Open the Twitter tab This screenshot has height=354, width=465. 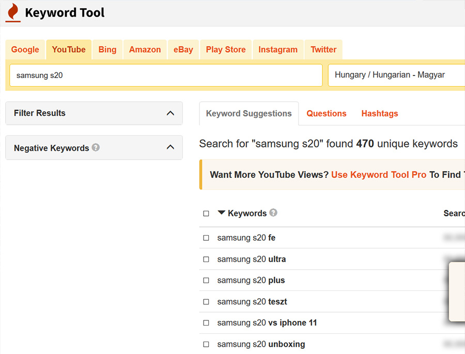(323, 50)
